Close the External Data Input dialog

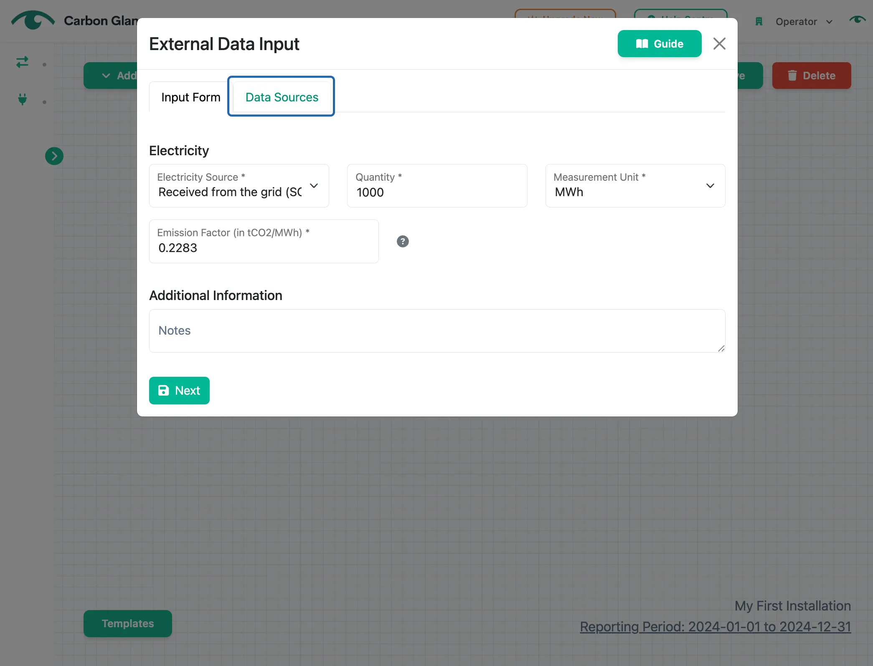(x=719, y=43)
